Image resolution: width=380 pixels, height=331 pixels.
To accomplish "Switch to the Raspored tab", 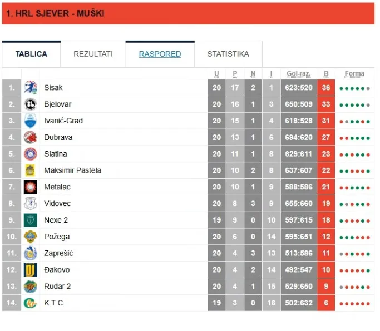I will point(160,54).
